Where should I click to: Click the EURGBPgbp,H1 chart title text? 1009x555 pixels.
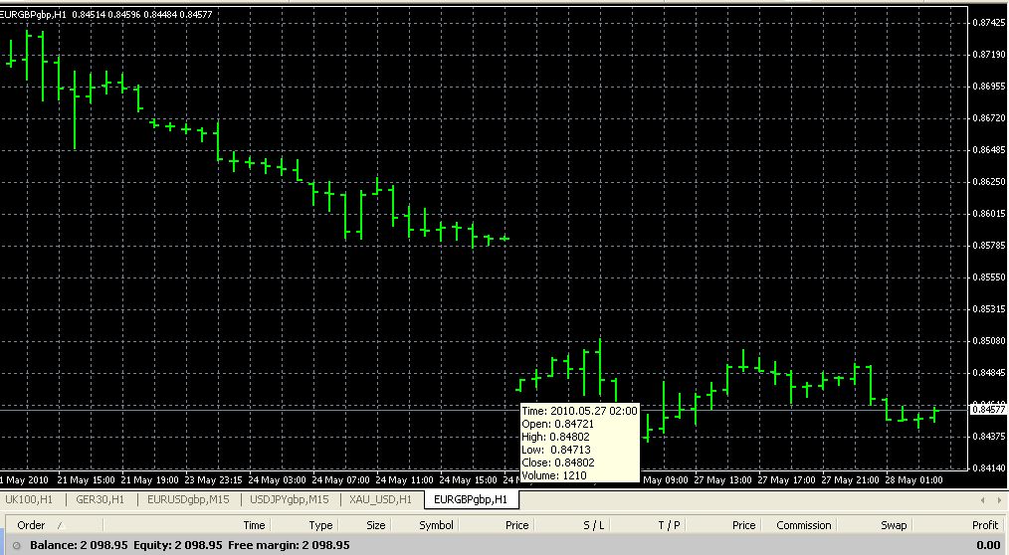point(34,14)
